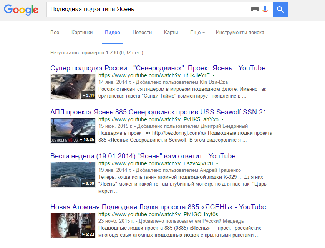Click the snippet 'Поддержать проект http://bezdonnyj.com/ru/'
325x248 pixels.
pos(185,137)
